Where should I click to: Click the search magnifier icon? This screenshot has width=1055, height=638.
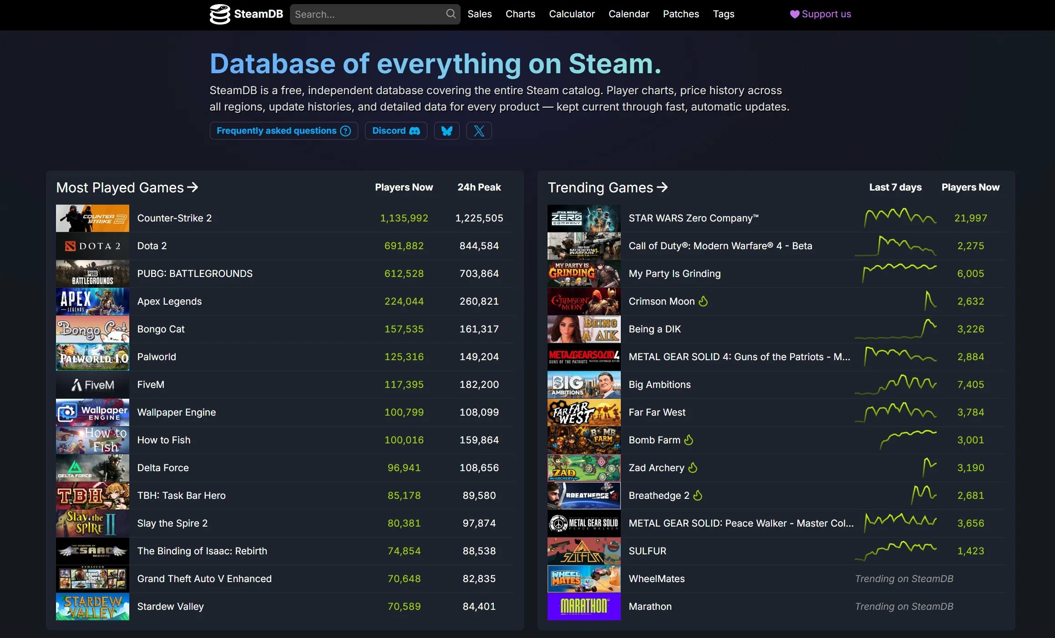451,14
